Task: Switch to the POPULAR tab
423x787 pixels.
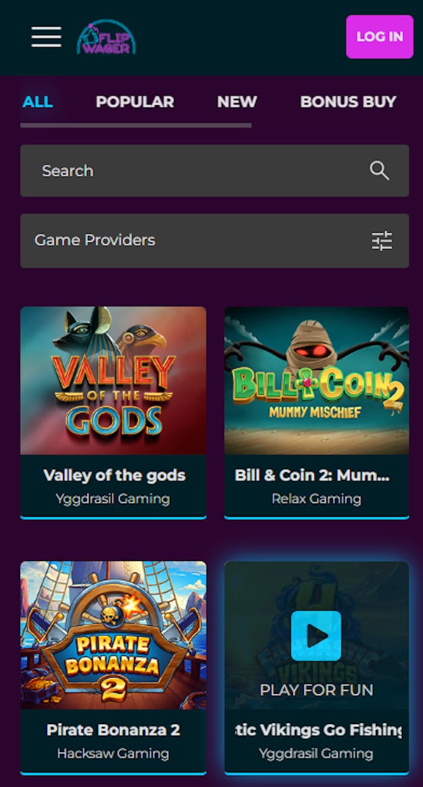Action: point(135,102)
